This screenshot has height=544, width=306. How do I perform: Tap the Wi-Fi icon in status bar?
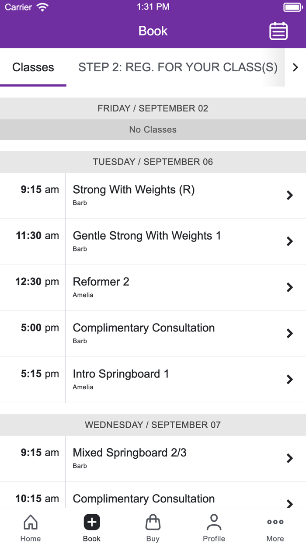pos(42,7)
